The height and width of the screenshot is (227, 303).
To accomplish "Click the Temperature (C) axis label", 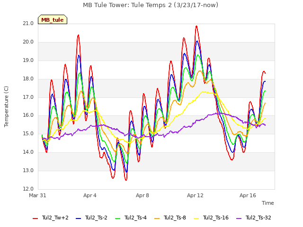I will pos(6,106).
